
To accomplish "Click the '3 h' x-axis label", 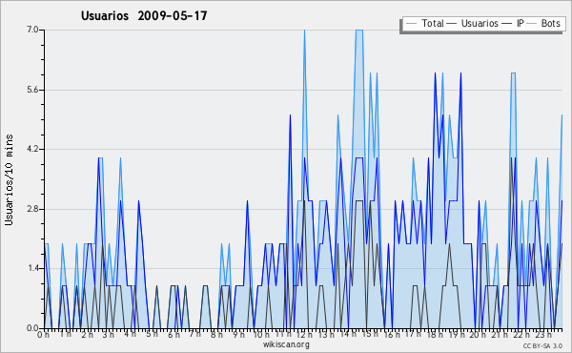I will tap(108, 335).
